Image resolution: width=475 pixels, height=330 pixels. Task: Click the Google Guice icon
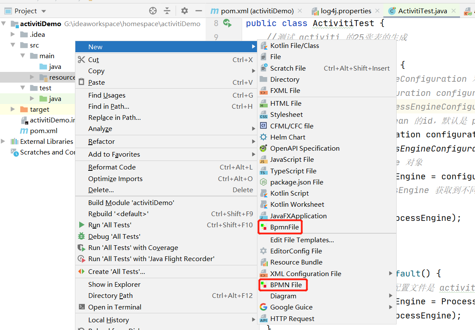pos(264,307)
